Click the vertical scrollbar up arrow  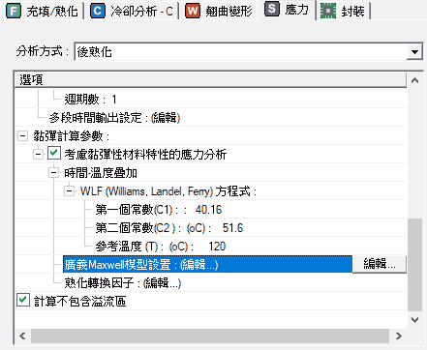click(x=414, y=80)
